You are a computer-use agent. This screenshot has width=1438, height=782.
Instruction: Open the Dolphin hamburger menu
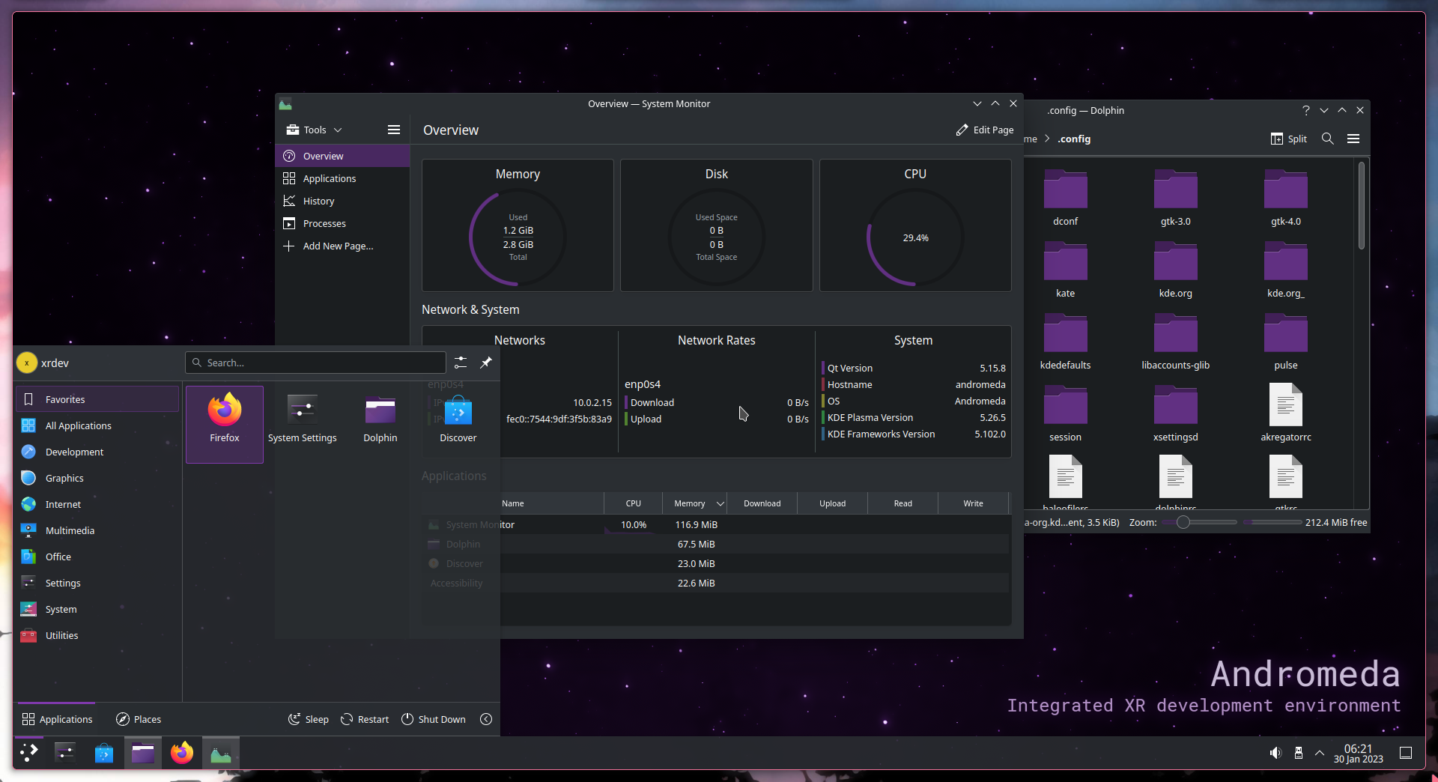click(1353, 139)
